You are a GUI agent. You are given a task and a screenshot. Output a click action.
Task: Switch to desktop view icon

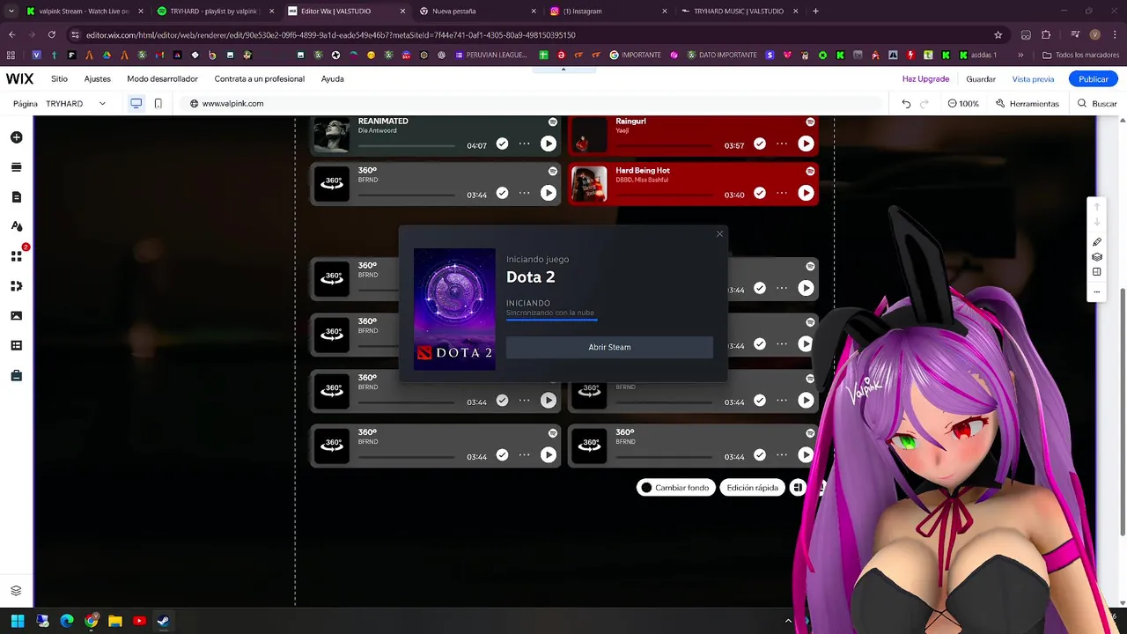(136, 103)
